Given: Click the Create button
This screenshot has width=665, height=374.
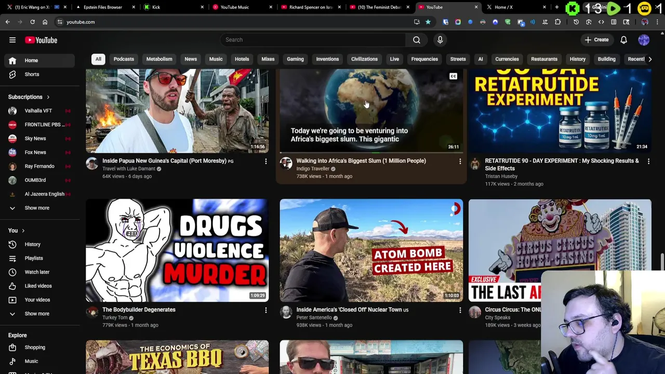Looking at the screenshot, I should click(x=596, y=40).
